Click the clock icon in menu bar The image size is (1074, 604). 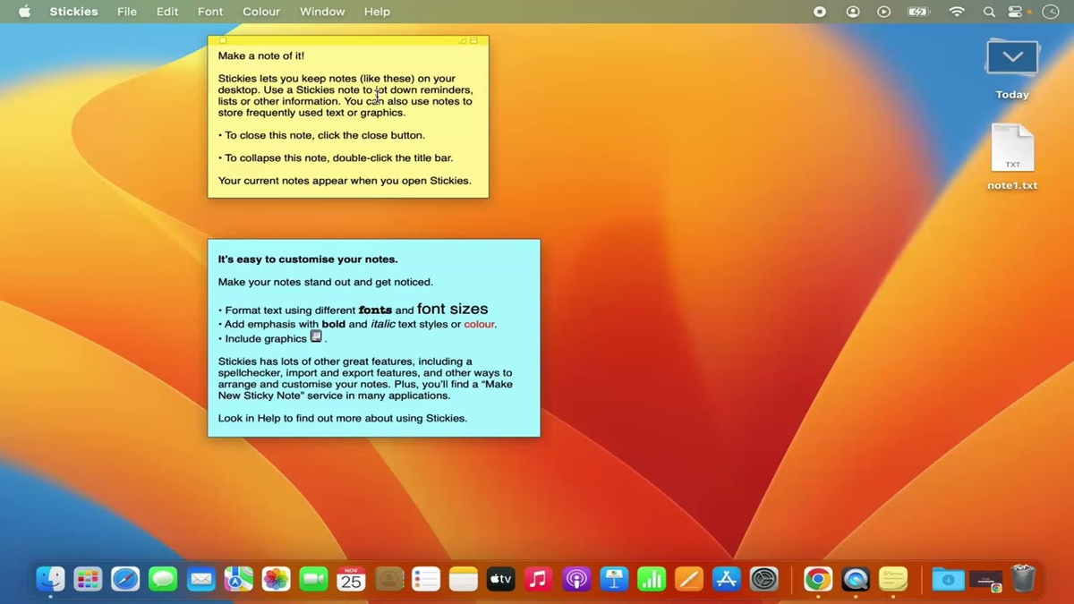click(x=1050, y=12)
